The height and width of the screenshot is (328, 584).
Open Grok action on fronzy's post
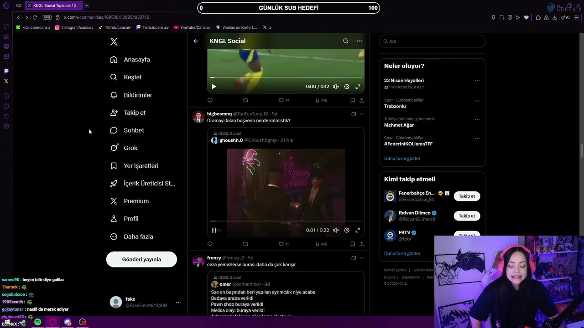354,258
